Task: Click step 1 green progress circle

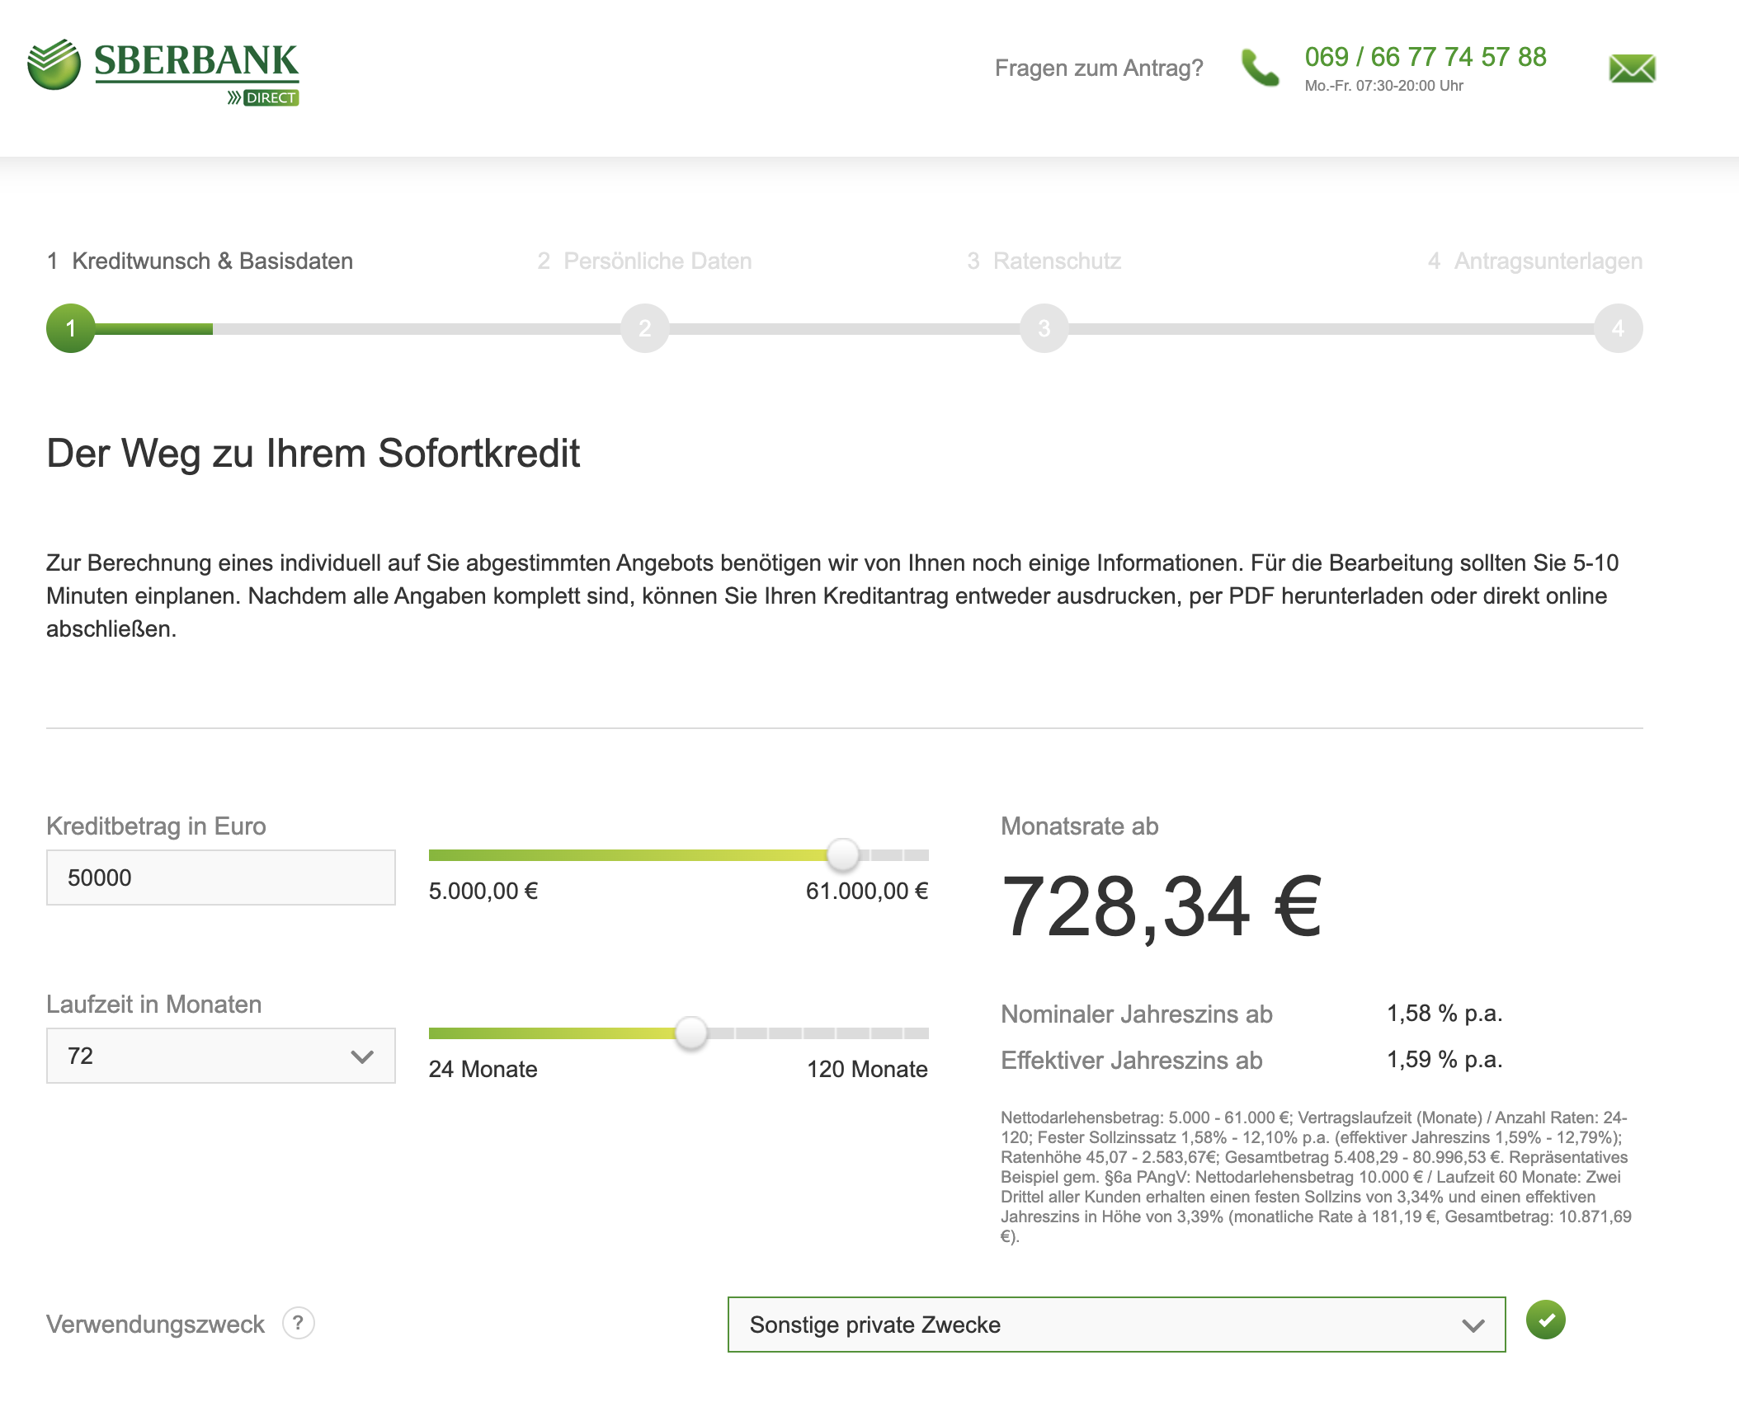Action: [x=71, y=328]
